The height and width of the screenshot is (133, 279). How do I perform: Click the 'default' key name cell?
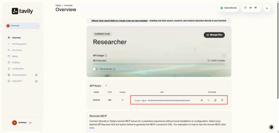coord(96,100)
